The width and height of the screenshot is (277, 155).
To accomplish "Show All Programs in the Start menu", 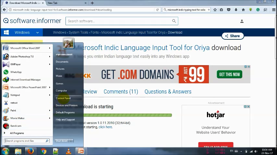I will point(17,133).
